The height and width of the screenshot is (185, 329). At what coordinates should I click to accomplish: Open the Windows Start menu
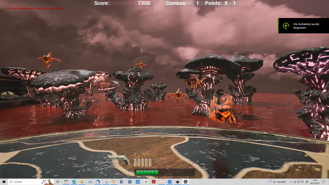click(x=4, y=182)
